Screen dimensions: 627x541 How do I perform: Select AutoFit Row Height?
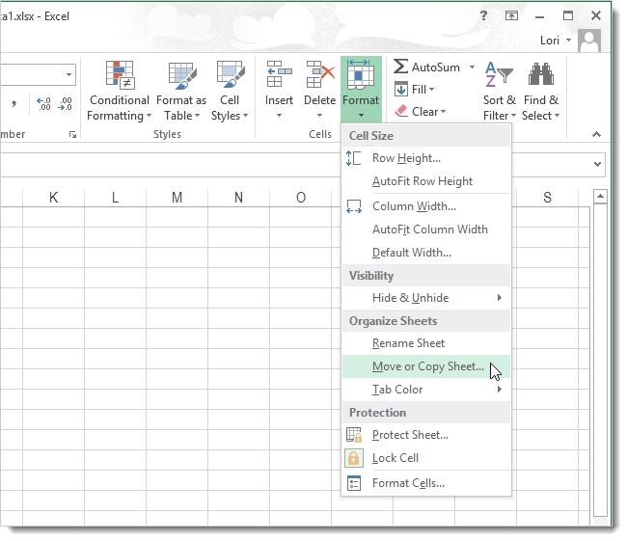[x=426, y=181]
